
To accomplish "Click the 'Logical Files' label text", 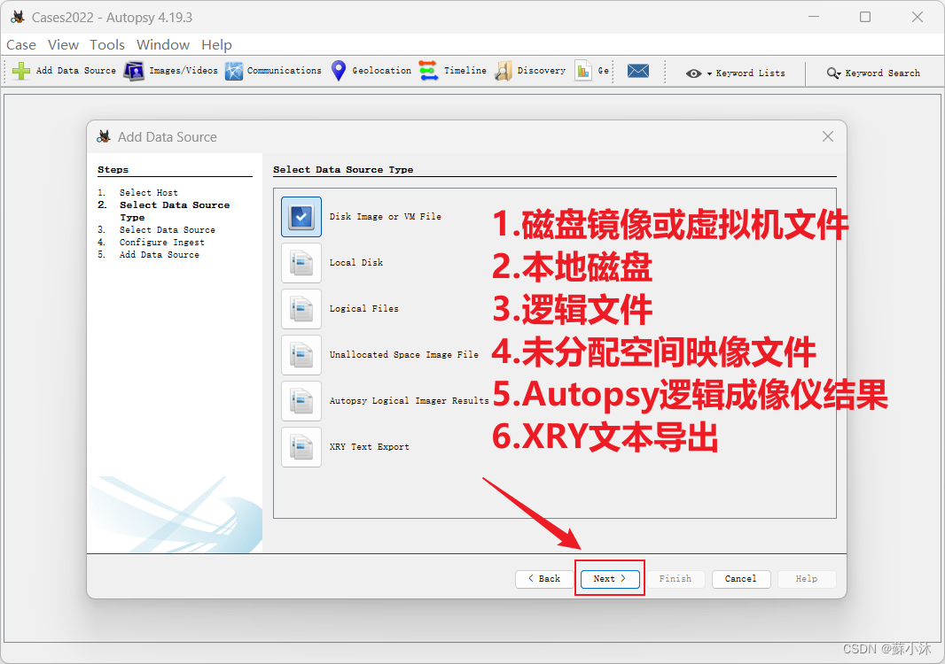I will coord(364,309).
